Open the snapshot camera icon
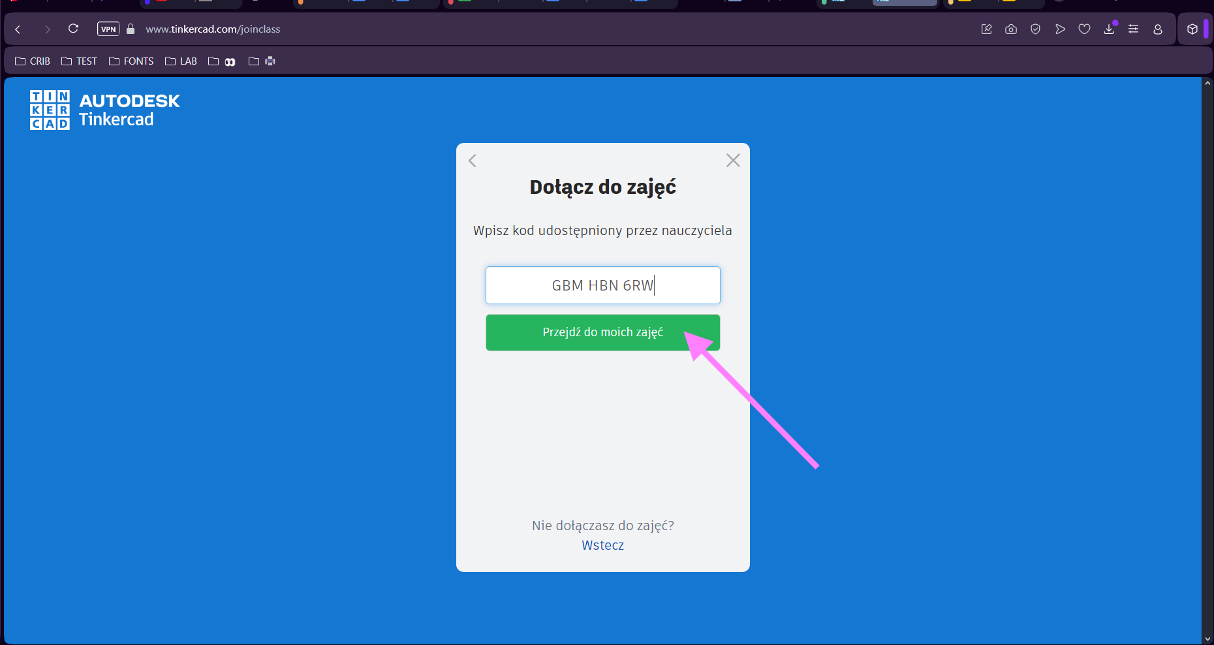This screenshot has width=1214, height=645. 1011,29
